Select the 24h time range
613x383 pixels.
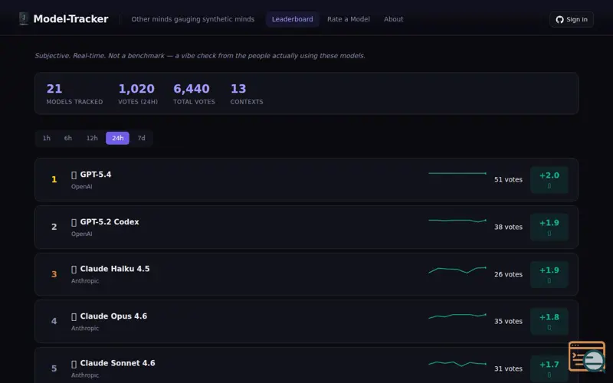117,138
